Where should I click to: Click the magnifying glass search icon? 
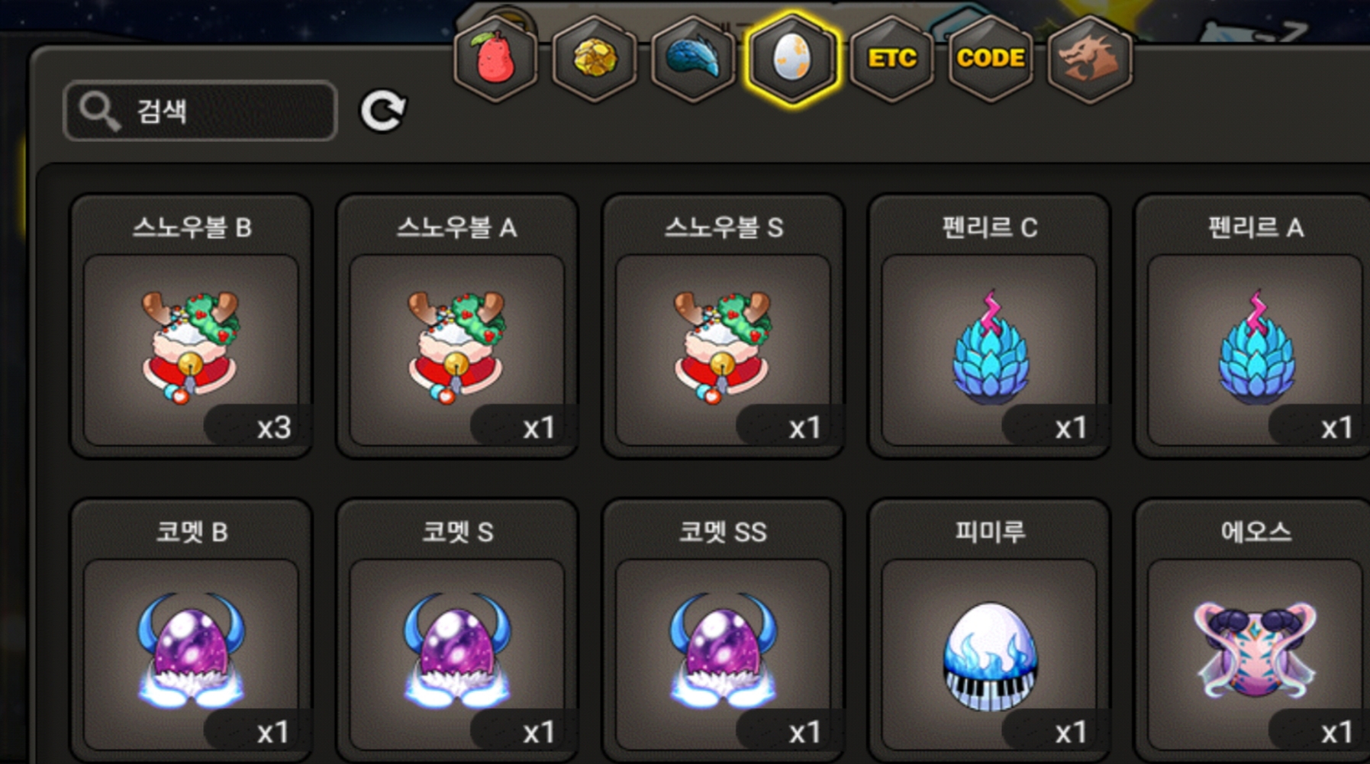tap(99, 111)
